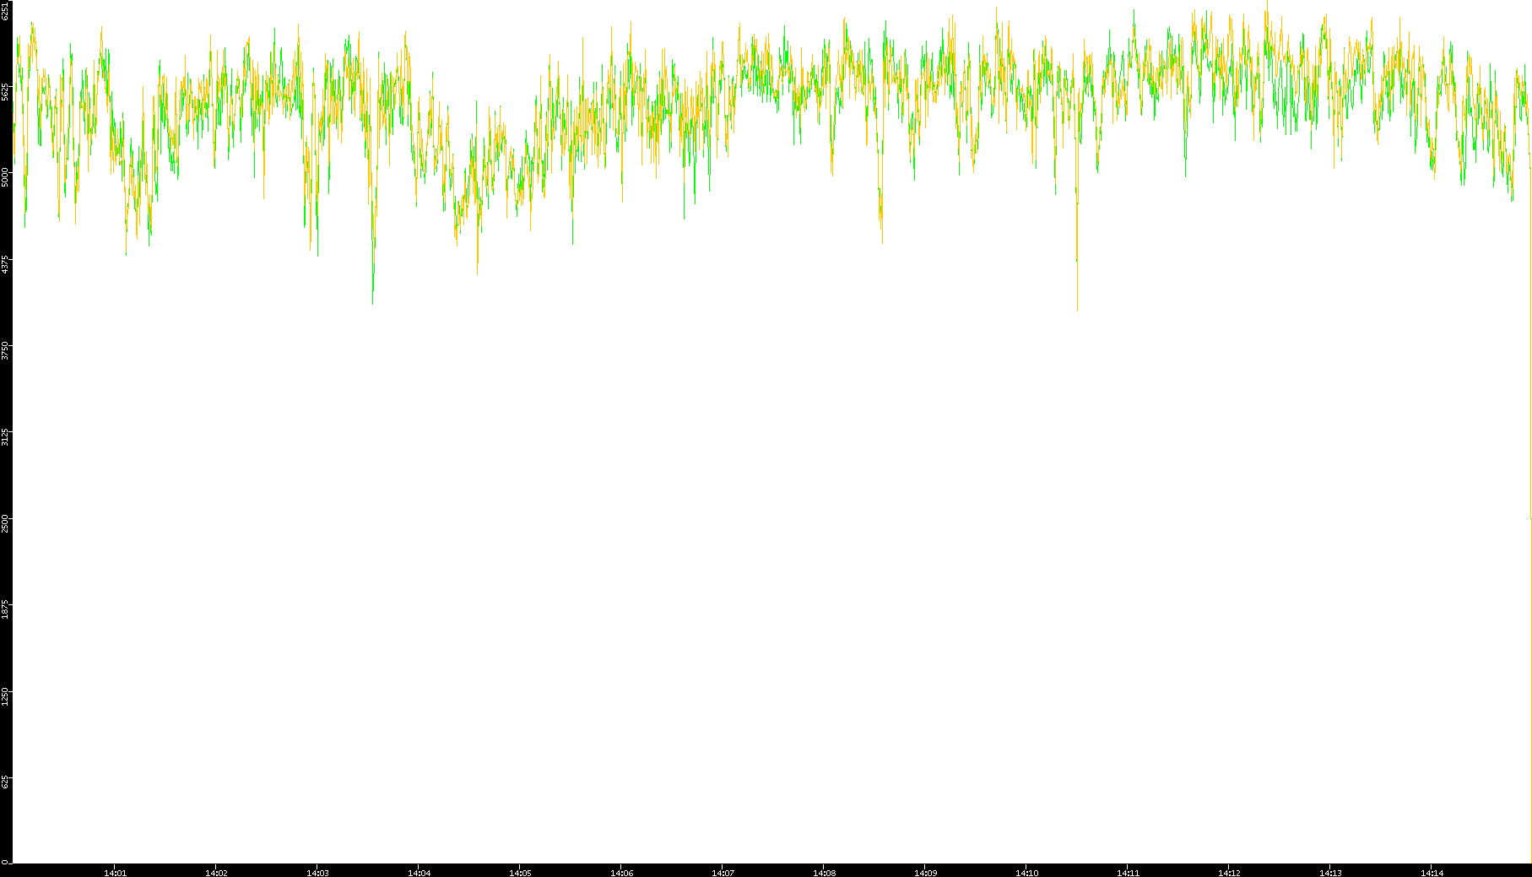The image size is (1532, 877).
Task: Click the 1250 y-axis label
Action: pos(5,696)
